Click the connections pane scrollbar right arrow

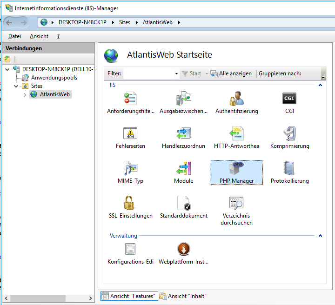coord(91,298)
